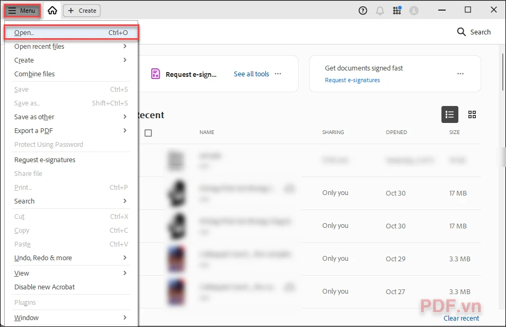Click the Recent section heading
Screen dimensions: 506x327
coord(151,115)
